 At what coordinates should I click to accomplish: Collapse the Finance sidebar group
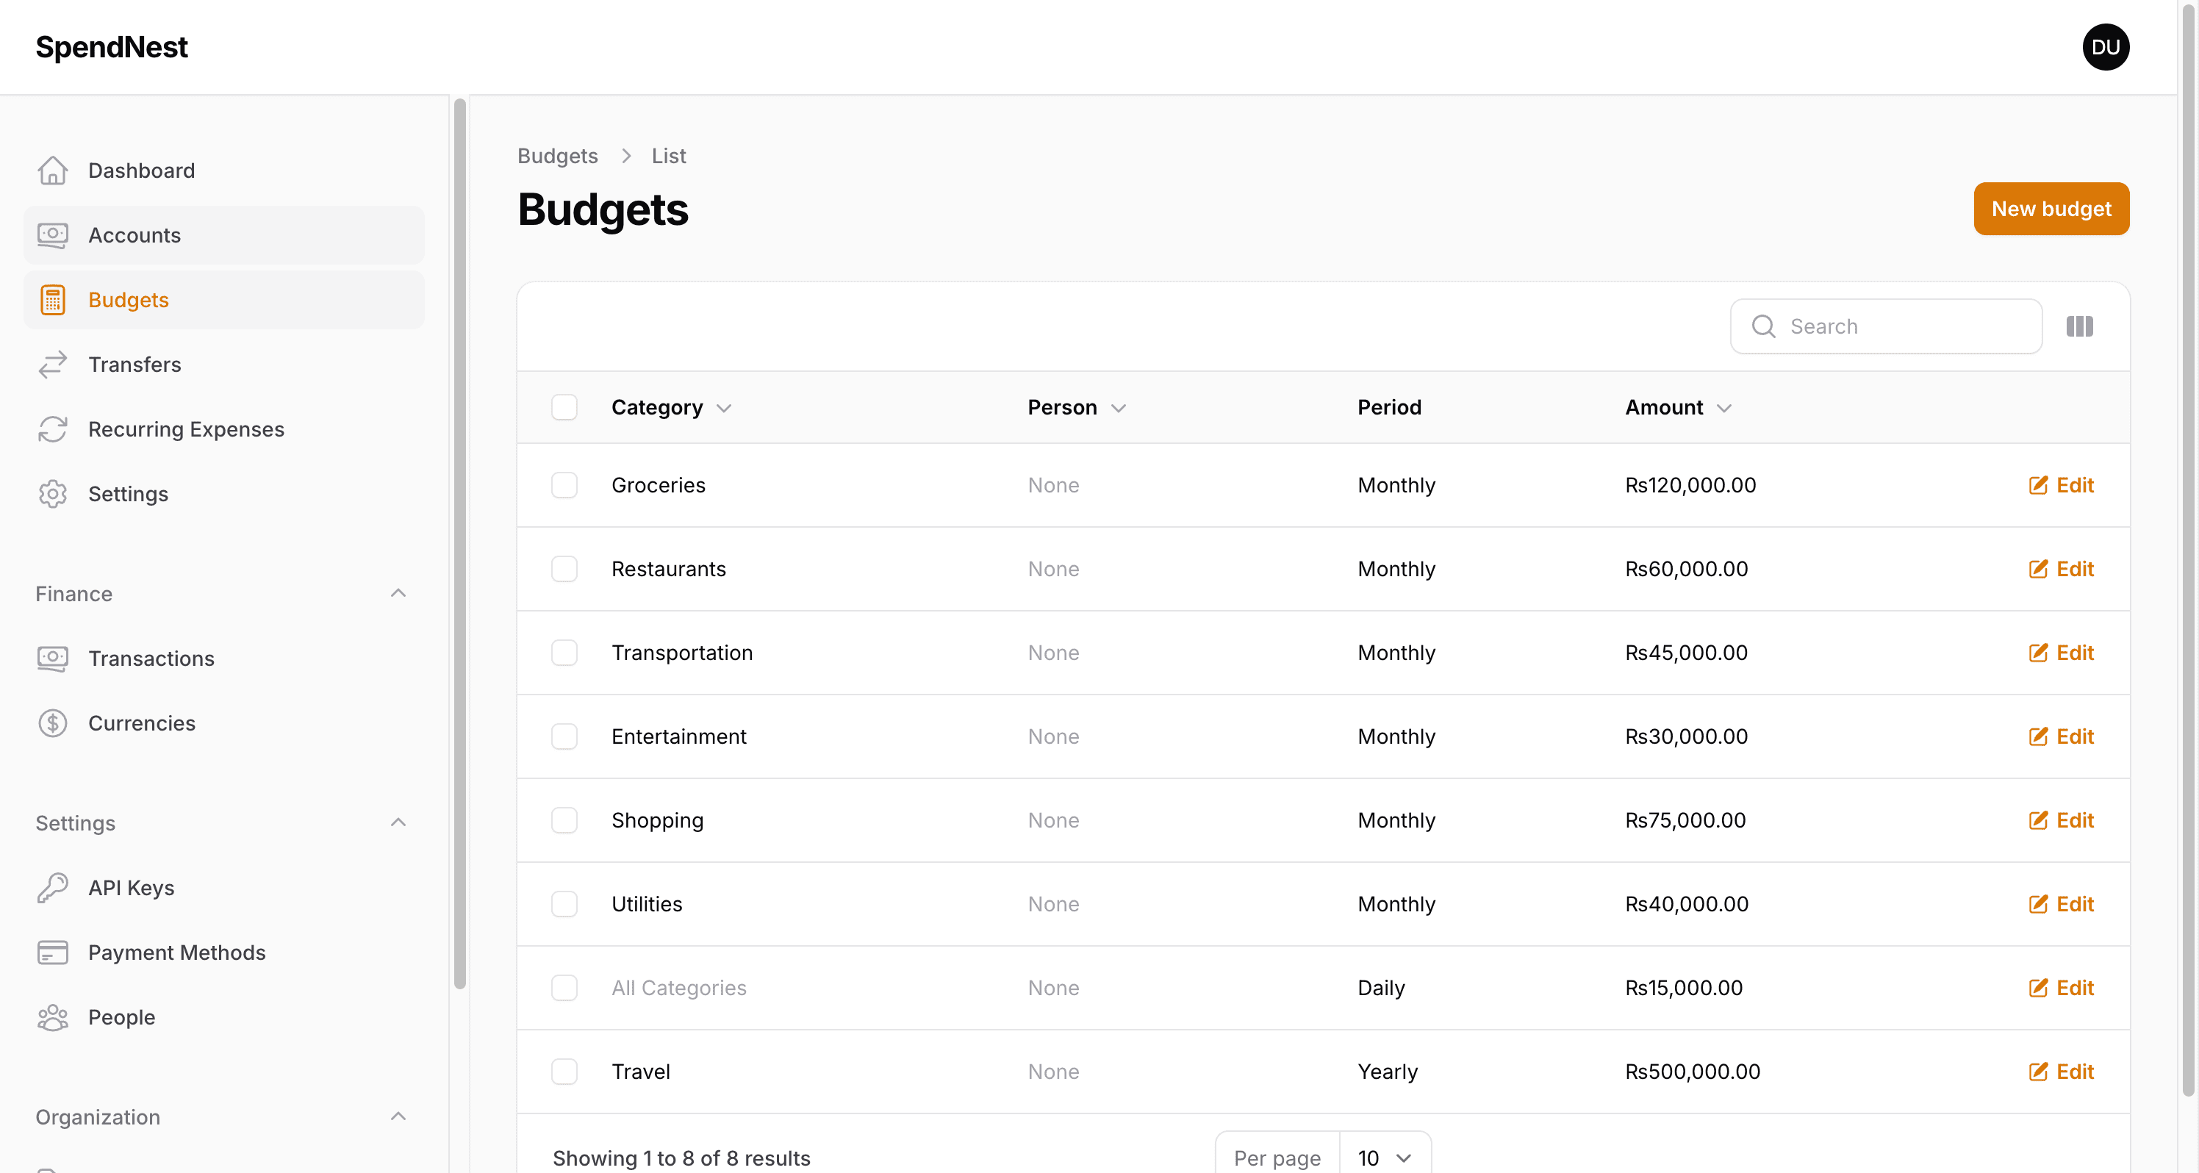point(398,593)
